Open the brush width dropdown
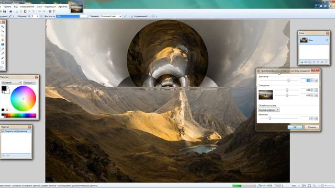This screenshot has height=188, width=335. (38, 16)
